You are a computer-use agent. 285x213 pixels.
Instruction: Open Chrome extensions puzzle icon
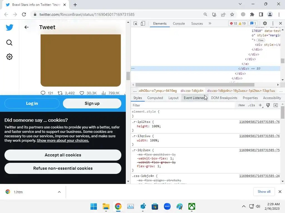(252, 14)
